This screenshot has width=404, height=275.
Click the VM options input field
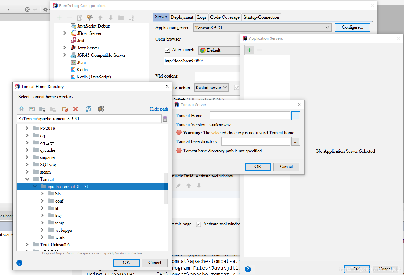coord(217,76)
